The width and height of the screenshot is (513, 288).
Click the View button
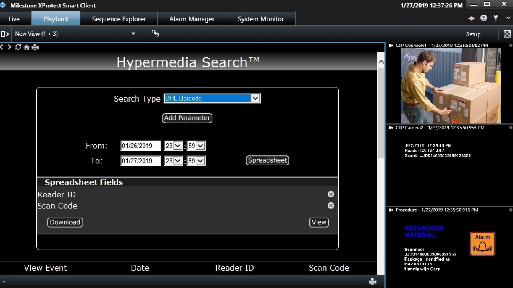click(319, 222)
